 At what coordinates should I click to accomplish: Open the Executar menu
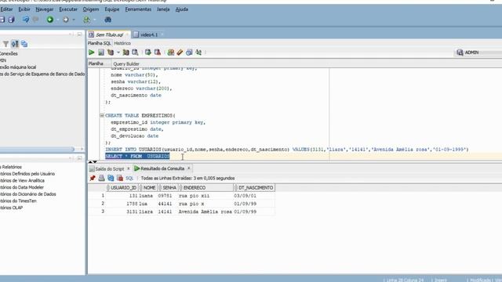[x=68, y=9]
